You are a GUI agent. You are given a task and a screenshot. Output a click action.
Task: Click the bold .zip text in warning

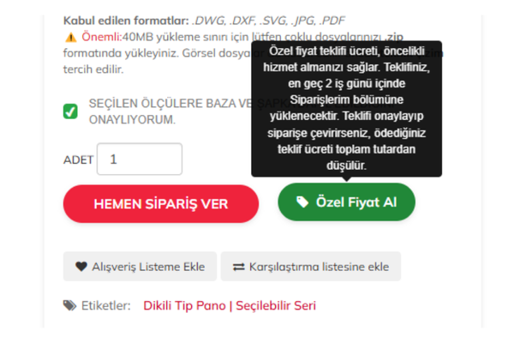coord(394,37)
